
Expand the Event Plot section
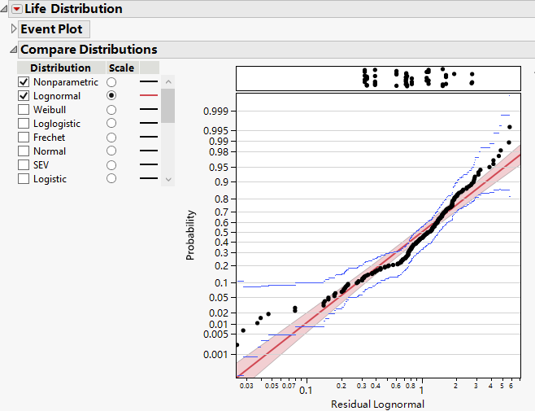13,28
